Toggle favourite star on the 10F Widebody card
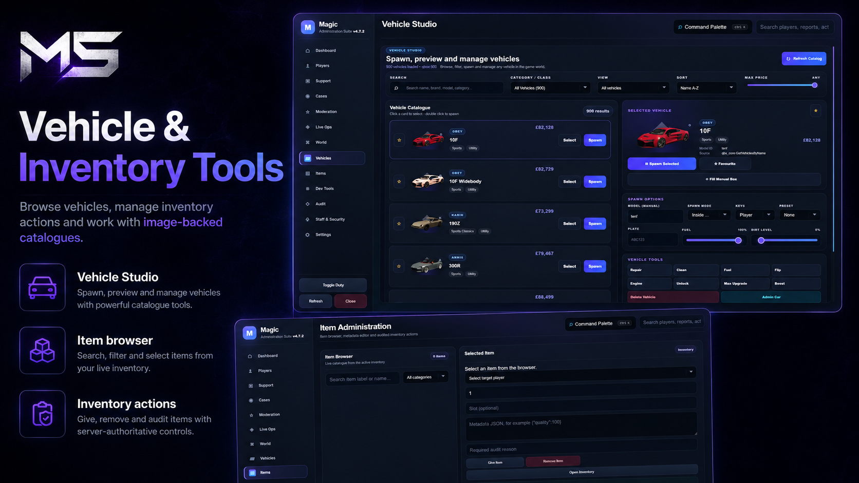The image size is (859, 483). point(399,181)
